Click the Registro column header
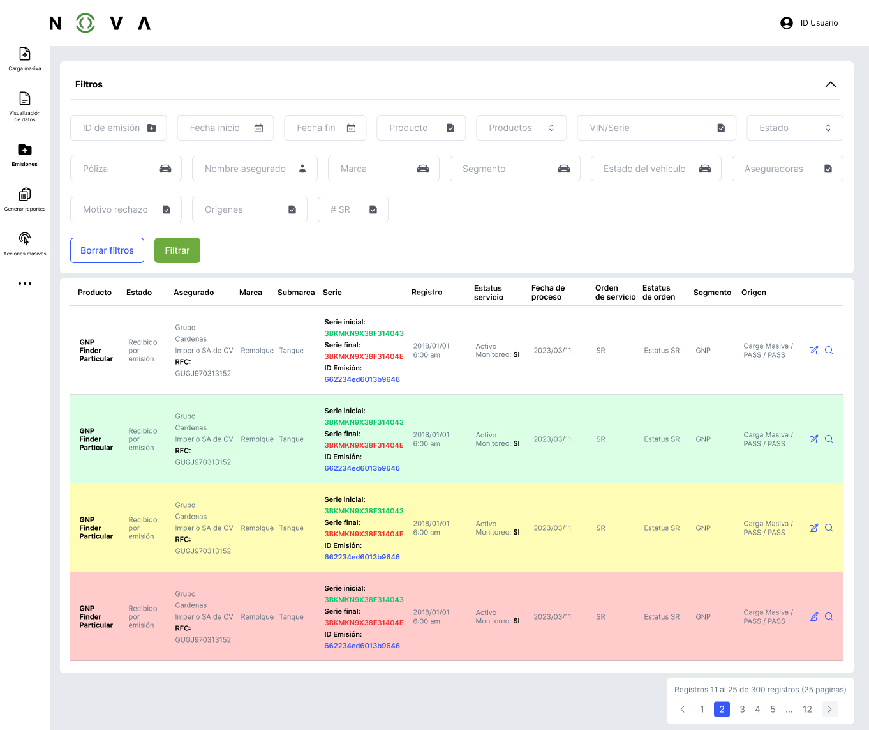 point(427,293)
